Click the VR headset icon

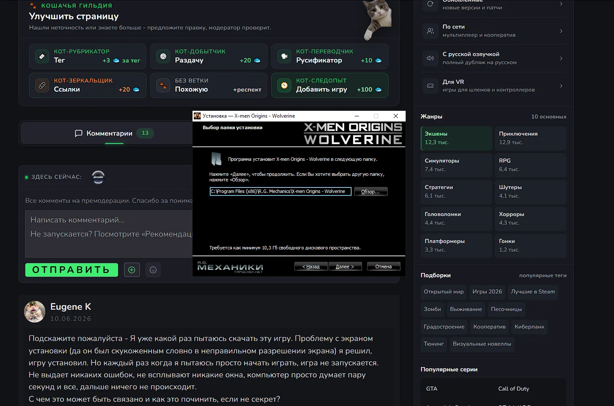pos(430,86)
